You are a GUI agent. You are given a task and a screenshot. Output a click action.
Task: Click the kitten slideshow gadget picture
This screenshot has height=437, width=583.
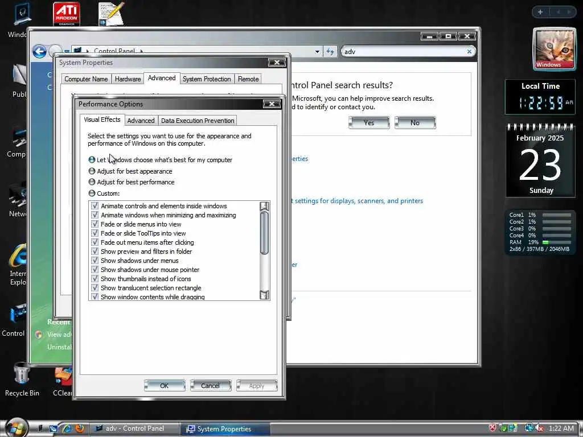click(x=554, y=49)
